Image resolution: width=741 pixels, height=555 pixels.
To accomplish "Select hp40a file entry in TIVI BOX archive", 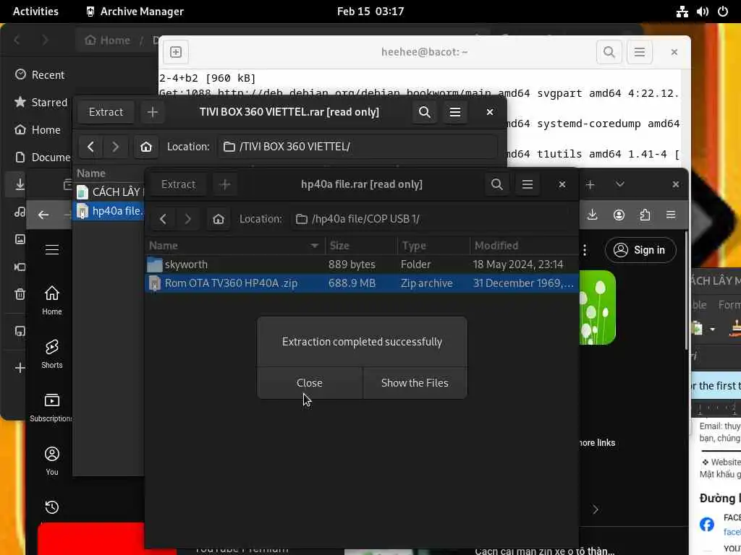I will click(x=110, y=211).
